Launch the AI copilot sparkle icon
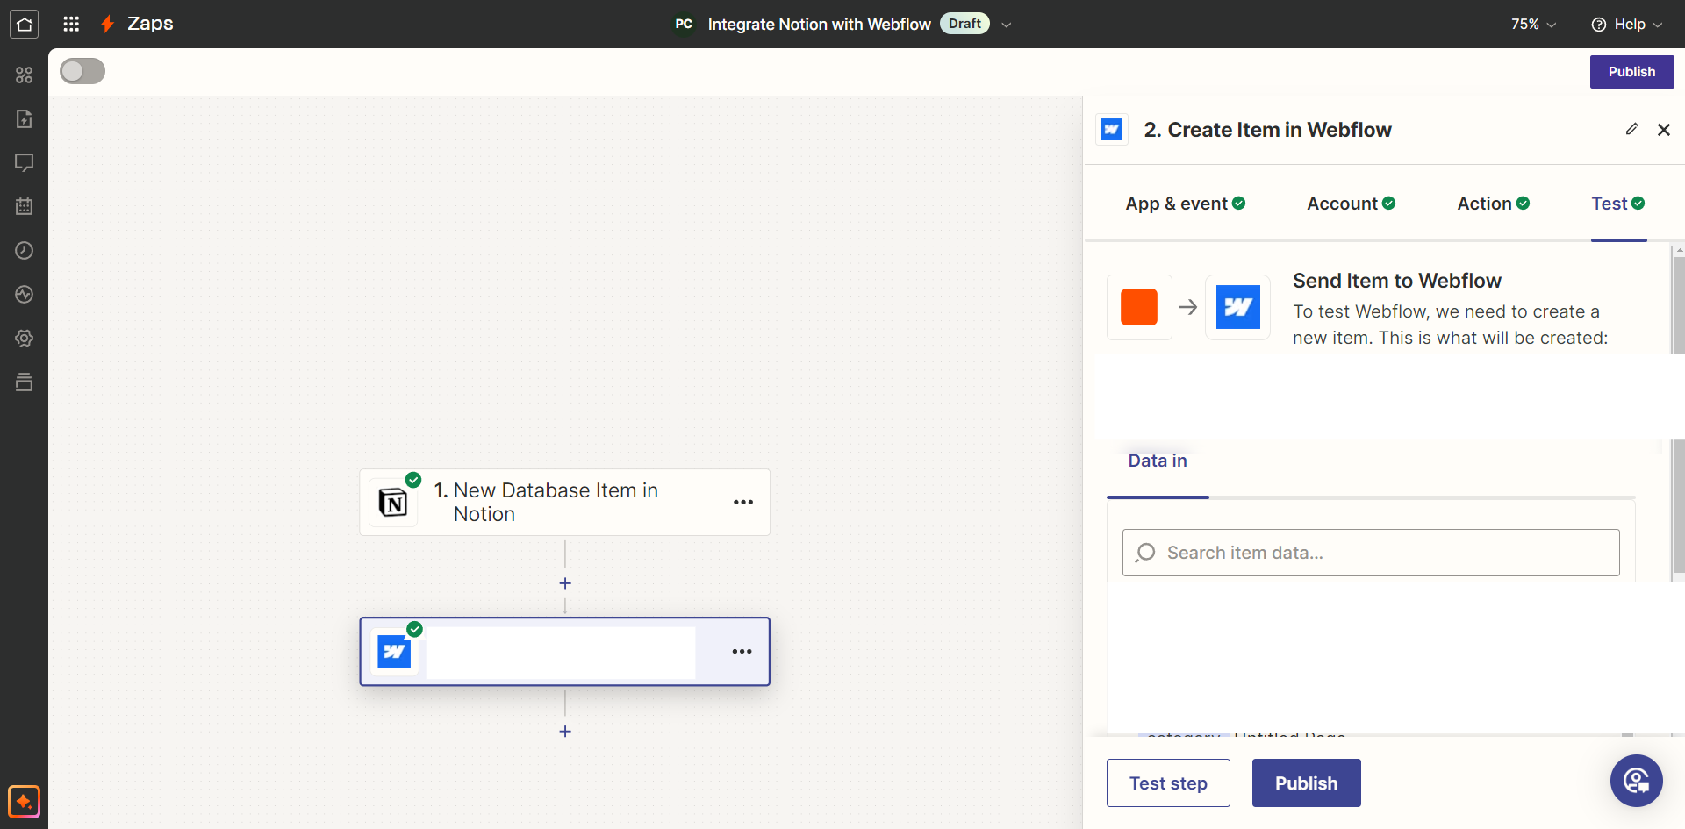The image size is (1685, 829). pyautogui.click(x=24, y=802)
